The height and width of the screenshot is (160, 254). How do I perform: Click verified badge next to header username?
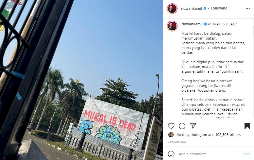205,8
